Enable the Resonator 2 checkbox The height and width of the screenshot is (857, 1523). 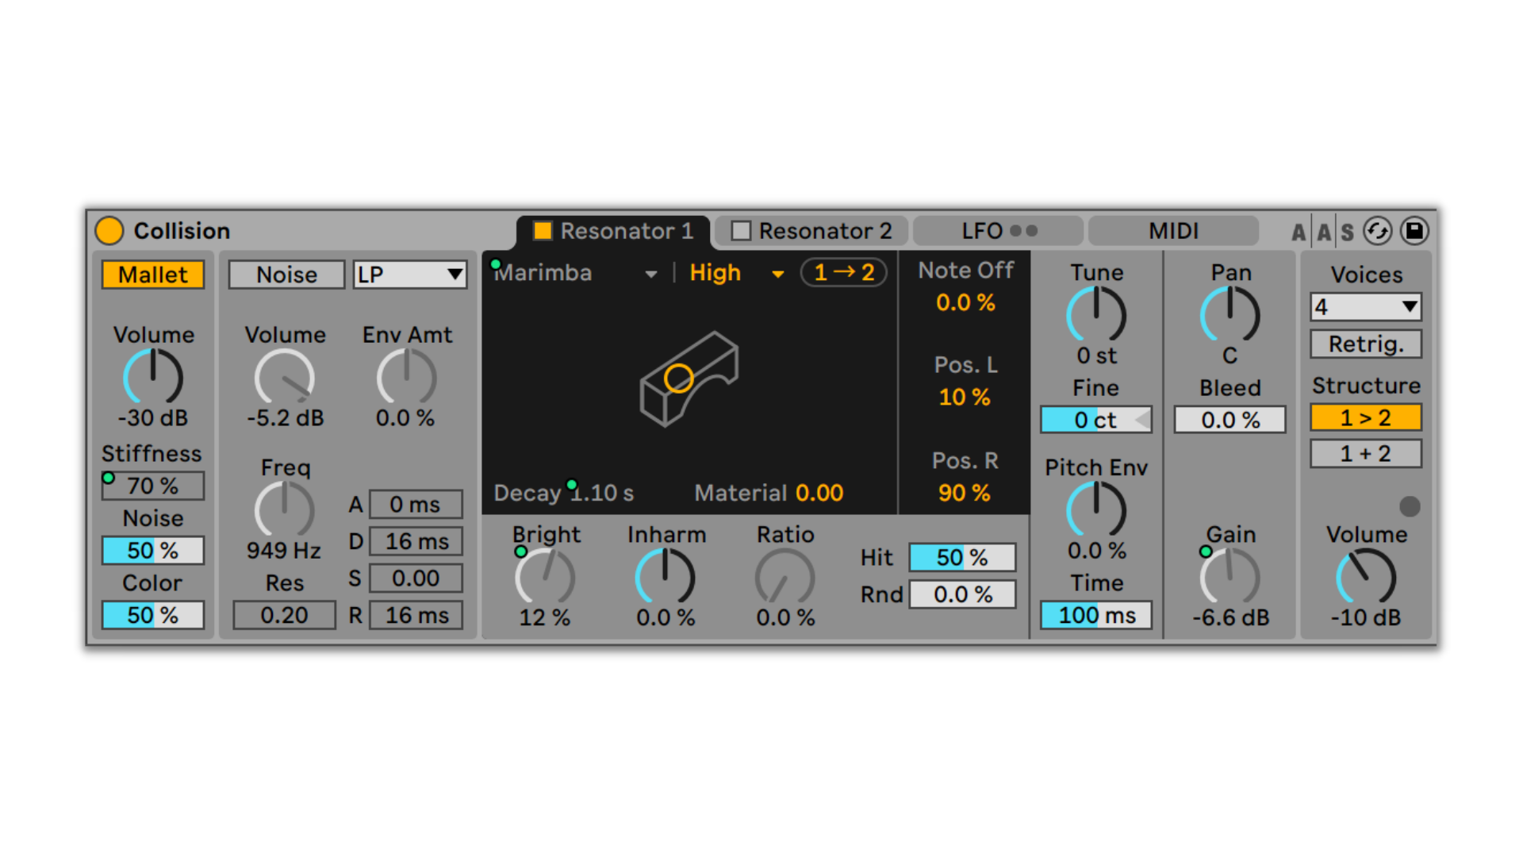[x=741, y=231]
